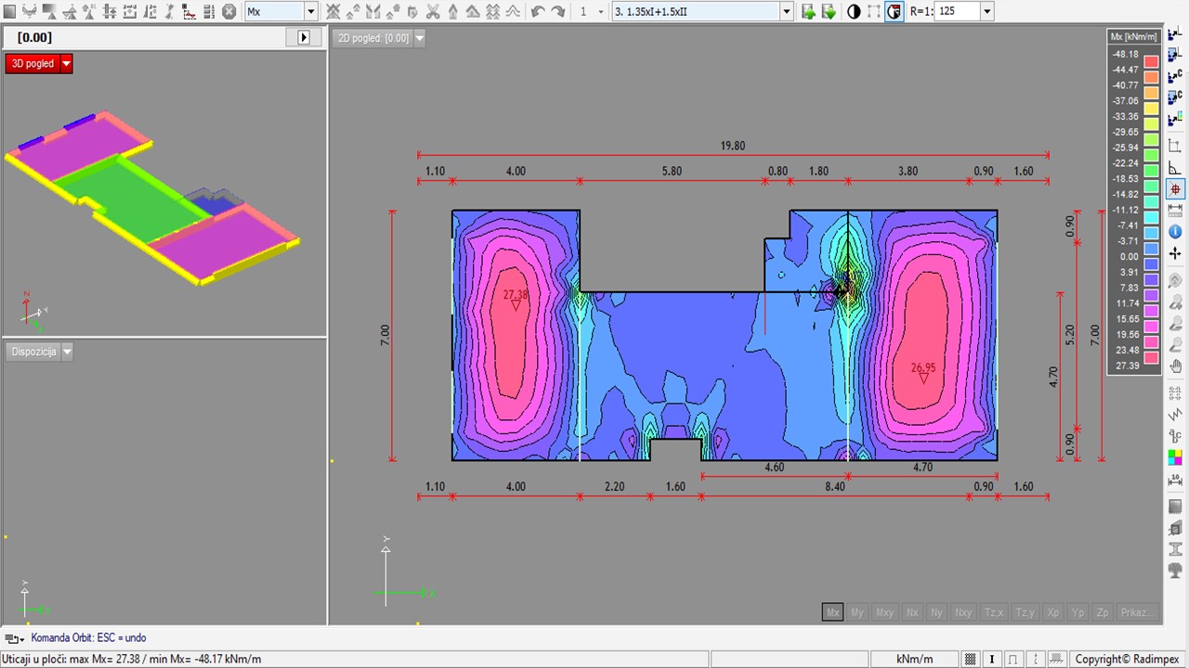This screenshot has height=668, width=1189.
Task: Click the green down-arrow load case icon
Action: coord(829,12)
